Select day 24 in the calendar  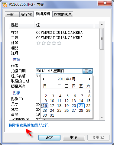pyautogui.click(x=52, y=111)
